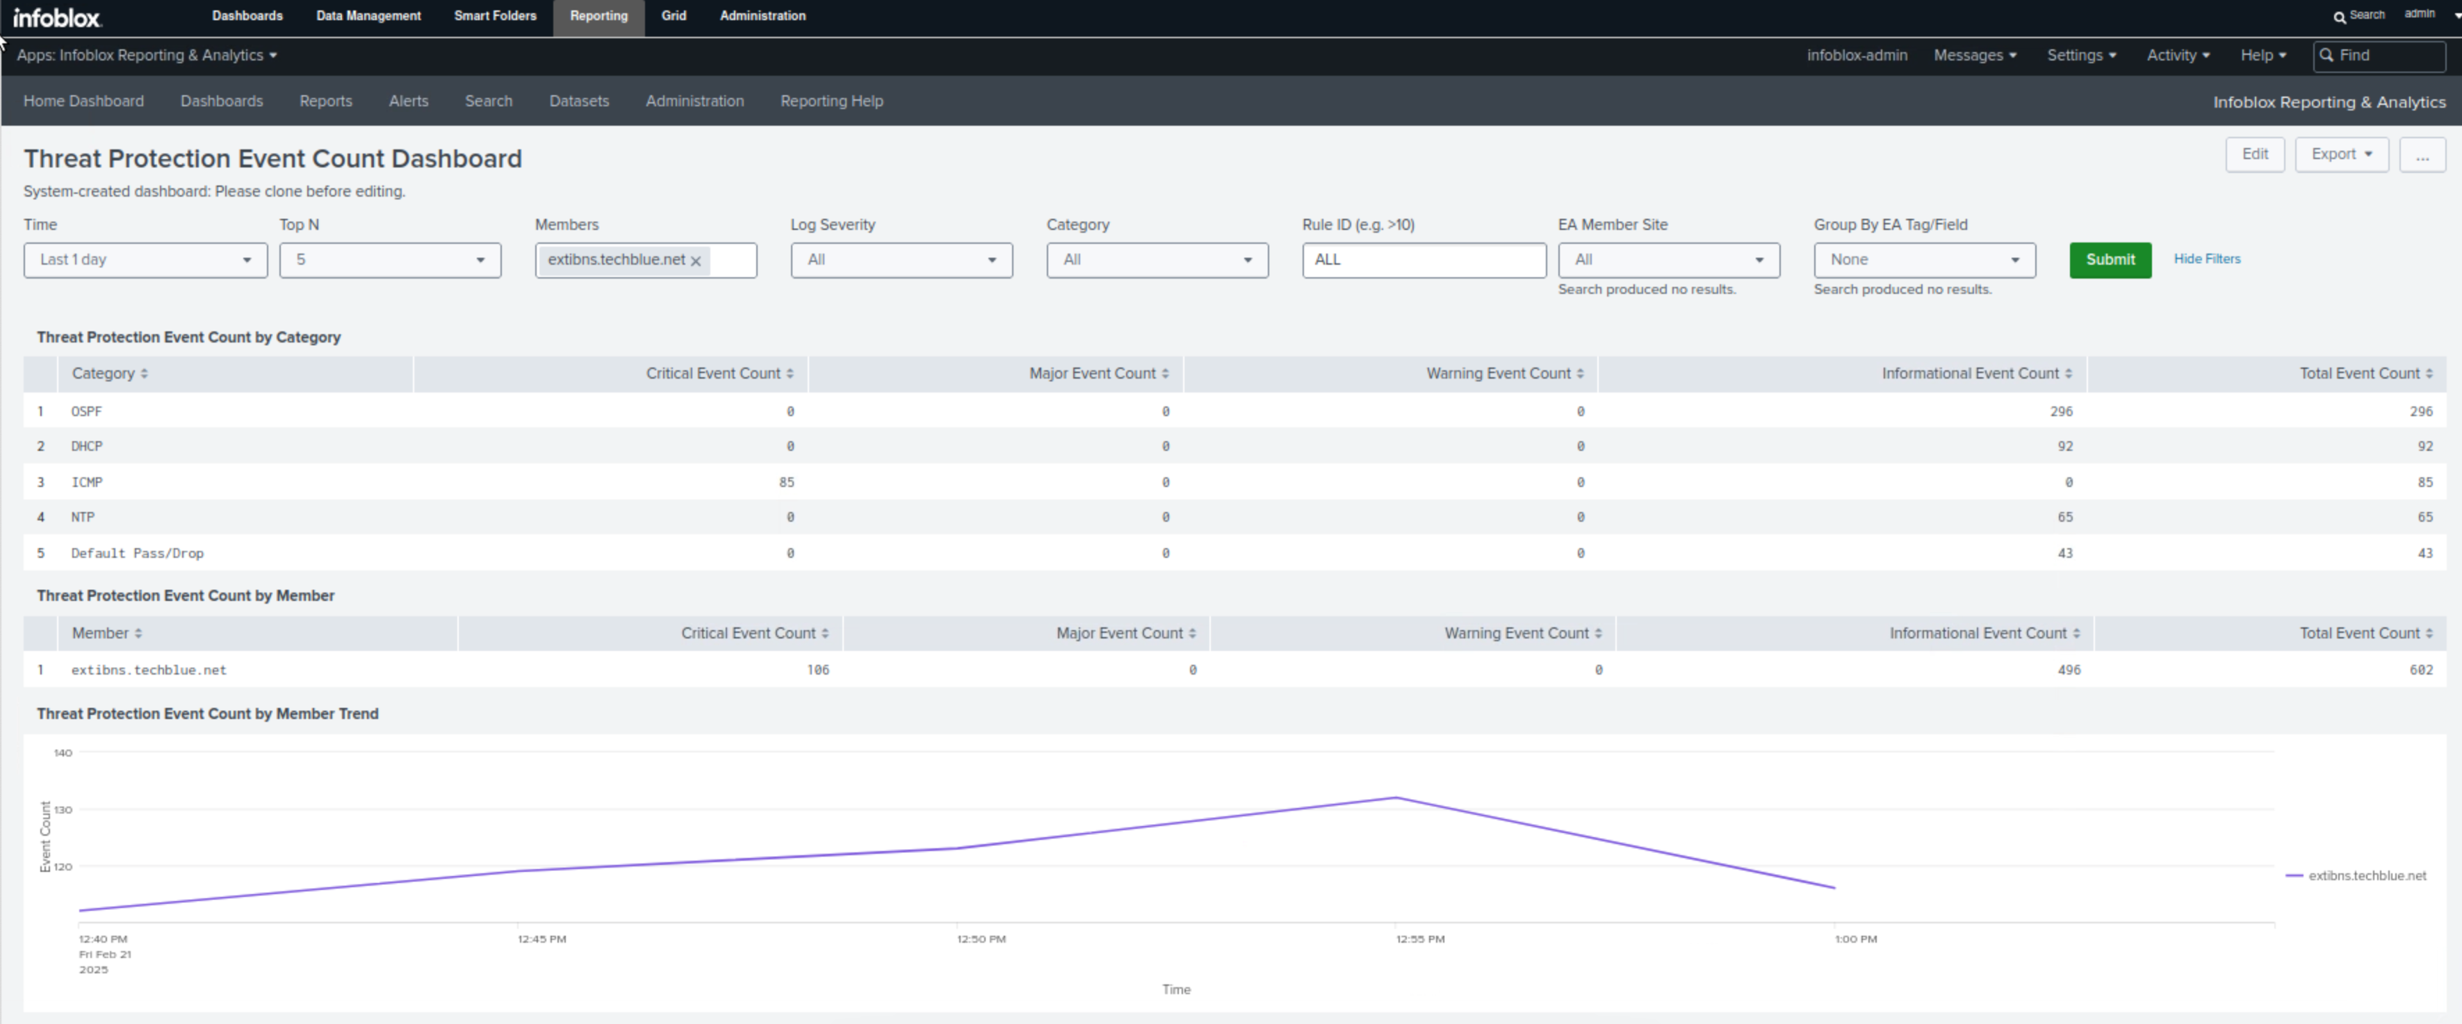Expand the Top N dropdown
Screen dimensions: 2462x1024
coord(390,260)
